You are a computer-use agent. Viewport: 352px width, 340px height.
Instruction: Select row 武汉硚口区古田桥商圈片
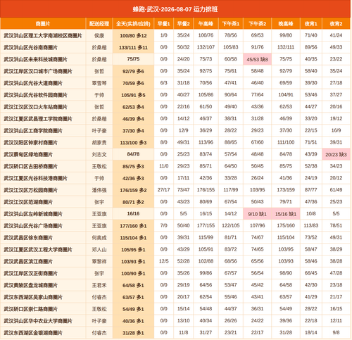(175, 166)
